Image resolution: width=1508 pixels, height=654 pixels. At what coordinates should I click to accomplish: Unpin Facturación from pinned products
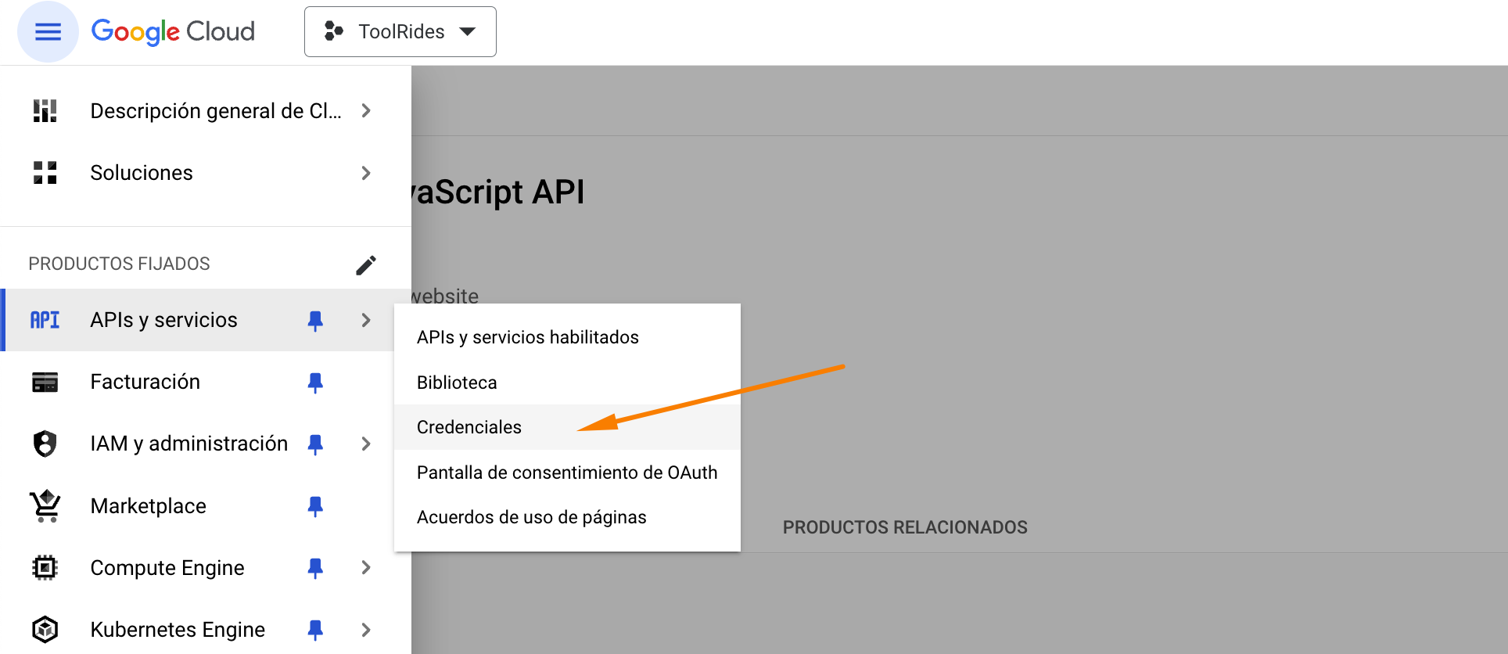[315, 382]
